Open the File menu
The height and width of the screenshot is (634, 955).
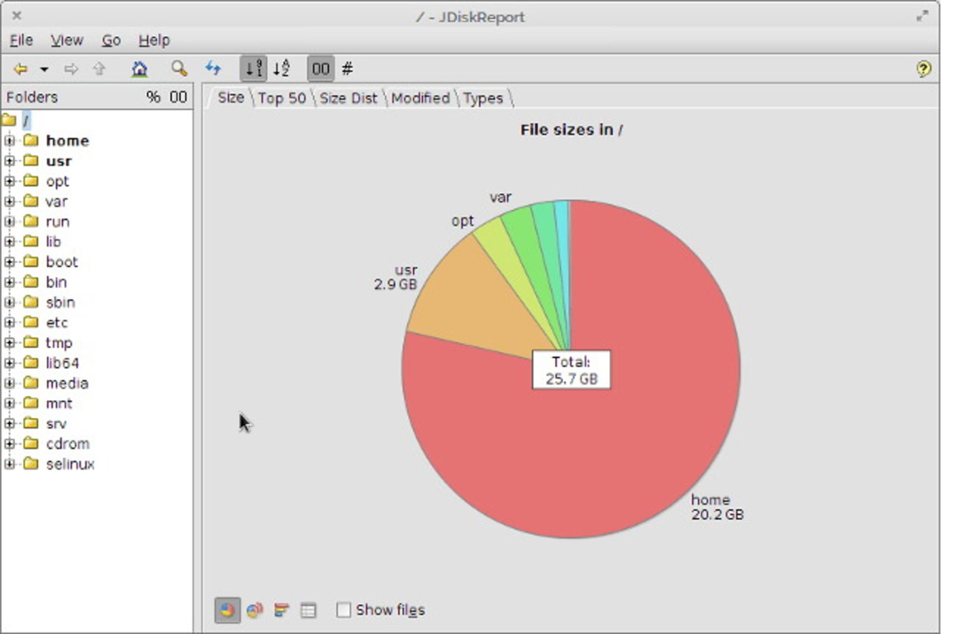click(x=21, y=40)
